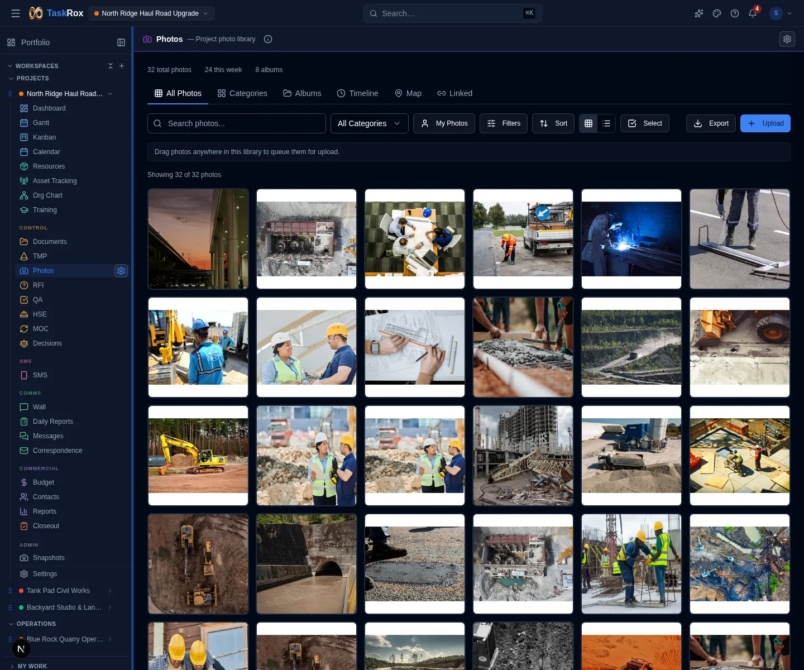The width and height of the screenshot is (804, 670).
Task: Expand the user menu chevron
Action: (x=789, y=13)
